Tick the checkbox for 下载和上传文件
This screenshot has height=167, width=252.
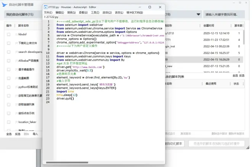pyautogui.click(x=9, y=43)
